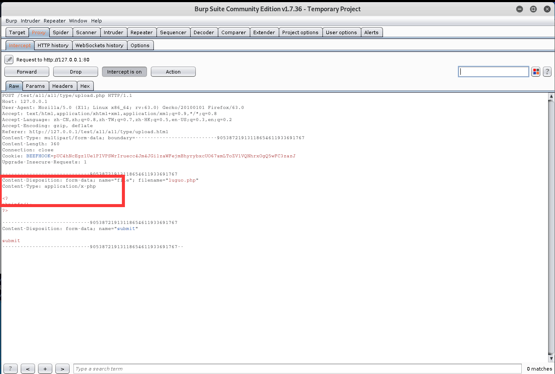This screenshot has height=374, width=555.
Task: Select the Intercept sub-tab
Action: point(20,45)
